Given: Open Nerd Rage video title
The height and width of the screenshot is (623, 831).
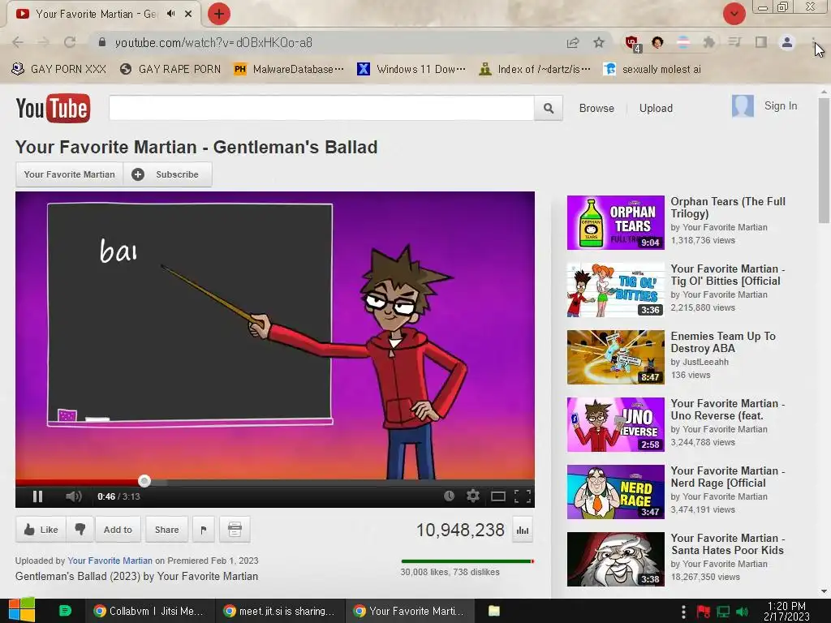Looking at the screenshot, I should tap(727, 477).
